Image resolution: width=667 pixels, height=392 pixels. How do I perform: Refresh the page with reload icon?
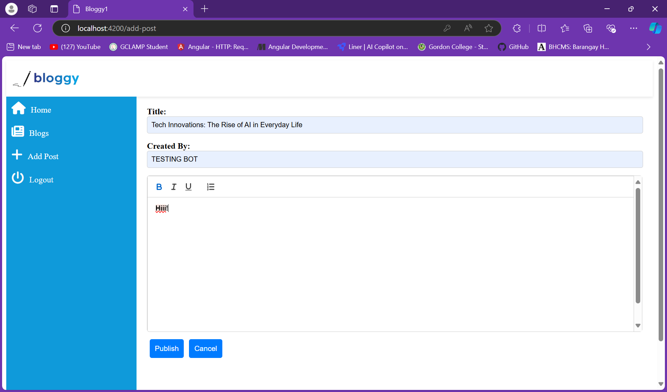click(38, 28)
